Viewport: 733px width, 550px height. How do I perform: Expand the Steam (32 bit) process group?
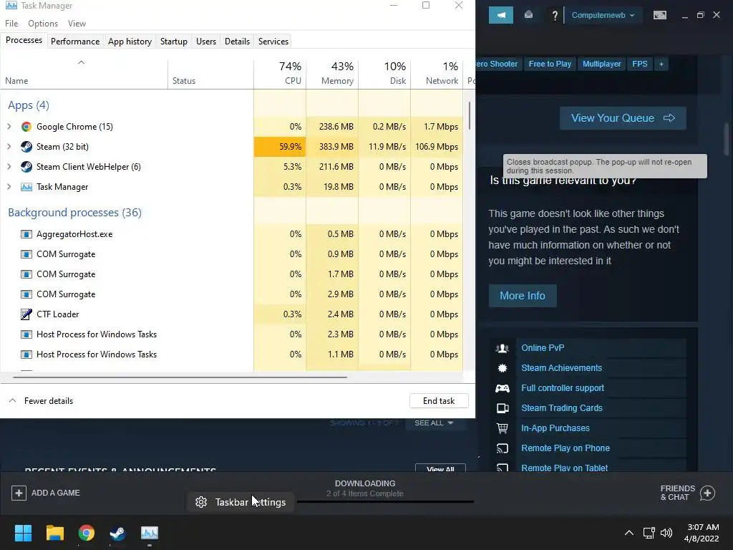[x=9, y=146]
